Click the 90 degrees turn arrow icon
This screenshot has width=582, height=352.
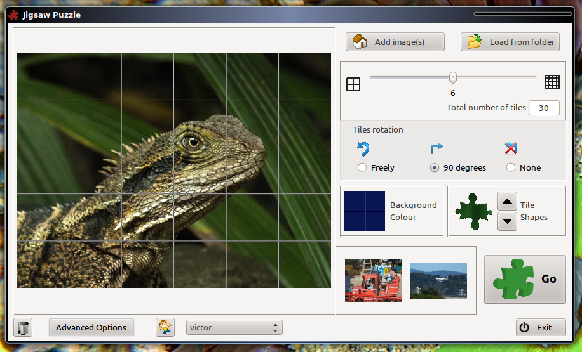(436, 148)
